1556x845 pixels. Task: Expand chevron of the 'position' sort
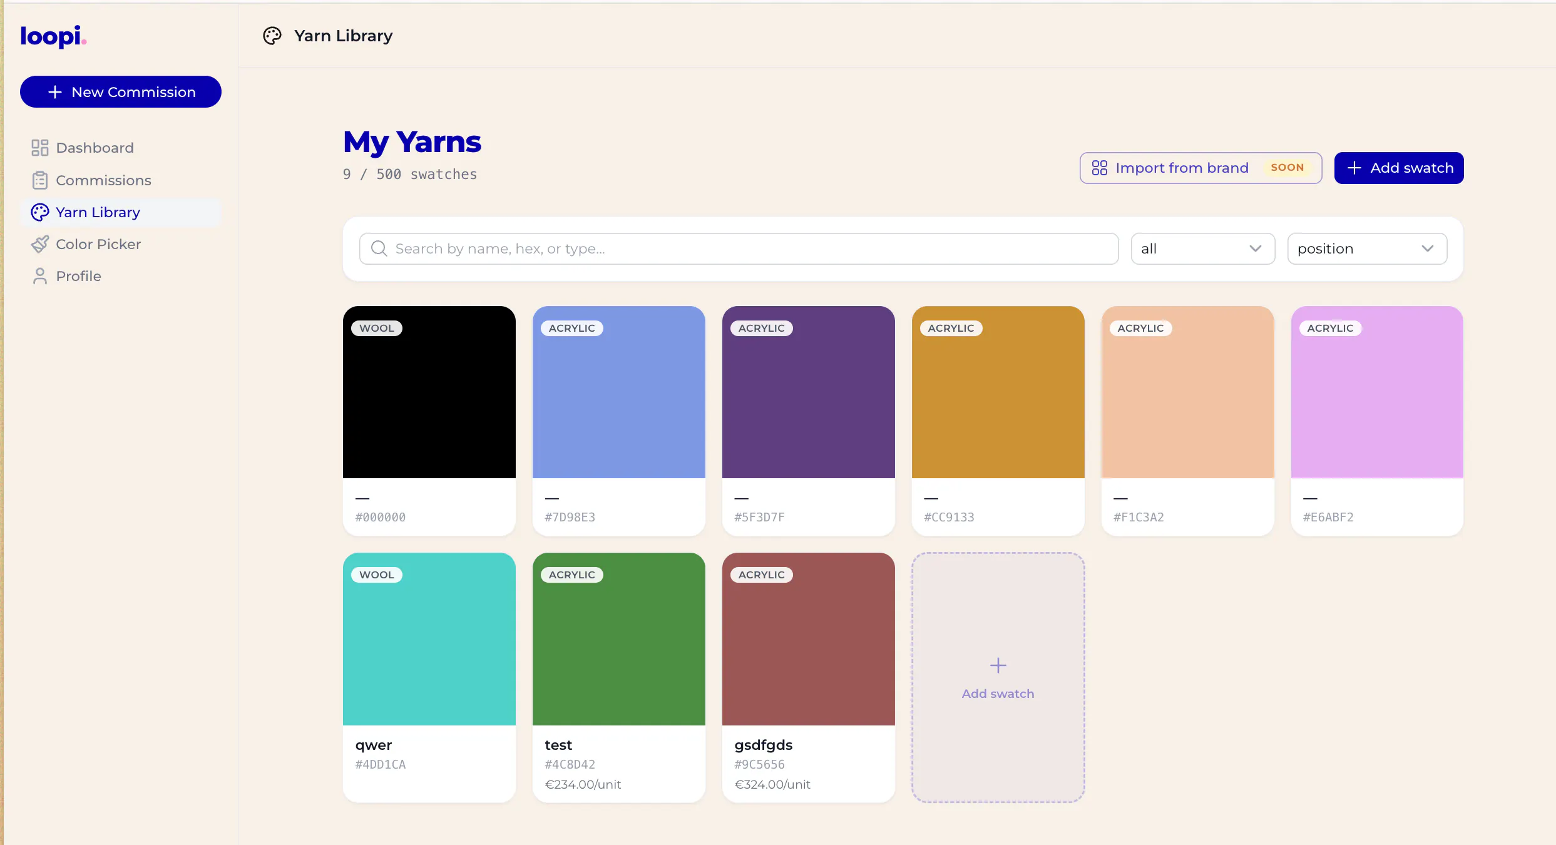(x=1427, y=248)
